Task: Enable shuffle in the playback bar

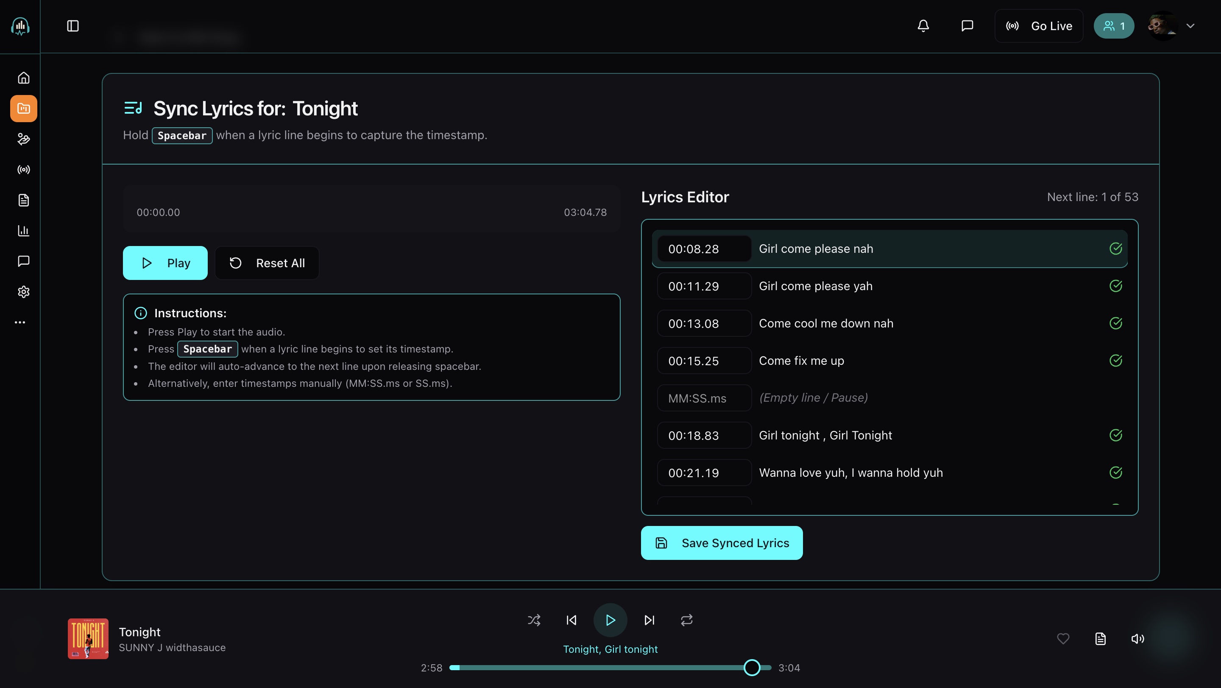Action: (x=534, y=620)
